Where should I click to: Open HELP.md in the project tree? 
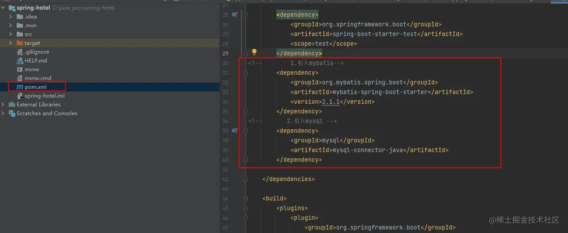[x=36, y=61]
